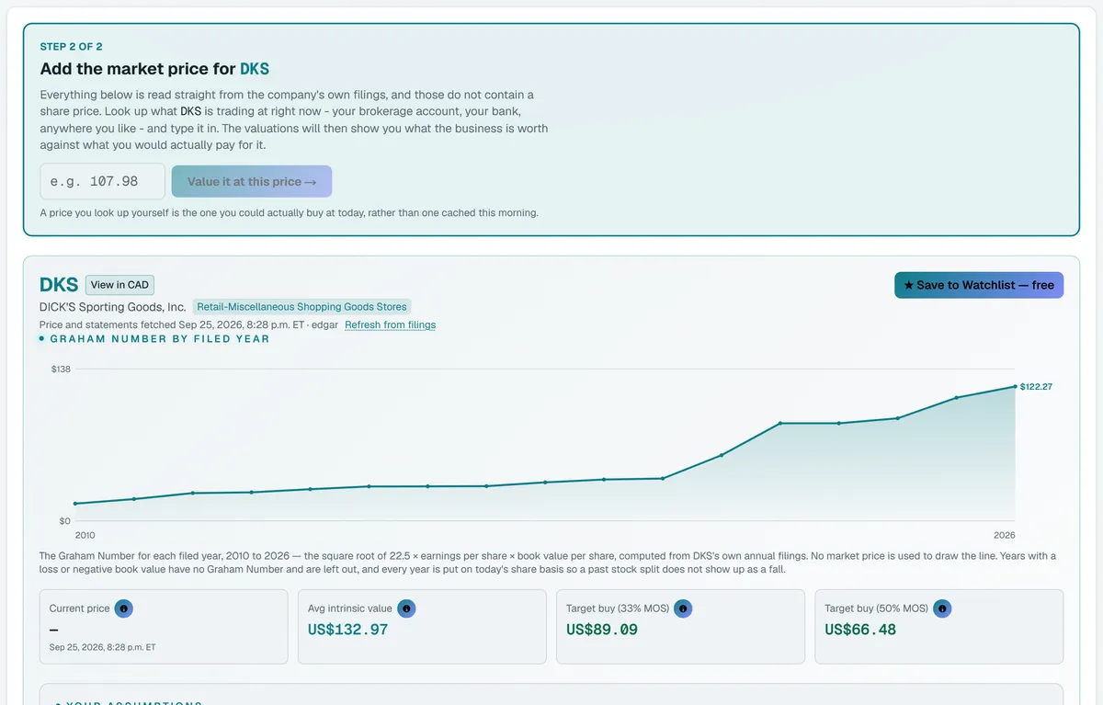
Task: Click timestamp under Current price
Action: pos(103,647)
